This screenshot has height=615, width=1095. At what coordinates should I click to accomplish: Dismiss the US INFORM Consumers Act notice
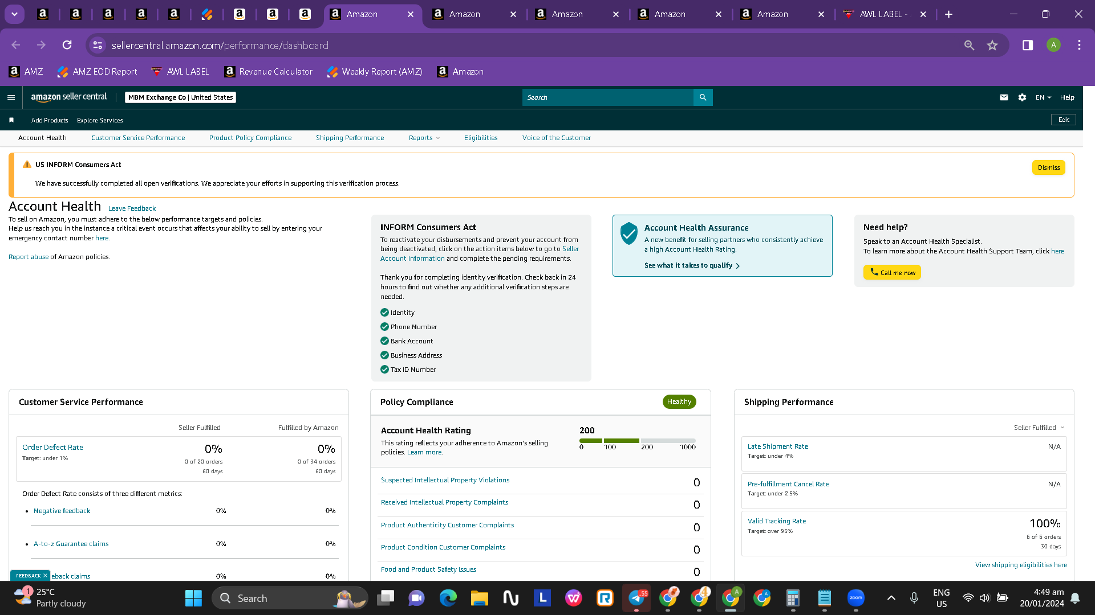1048,167
